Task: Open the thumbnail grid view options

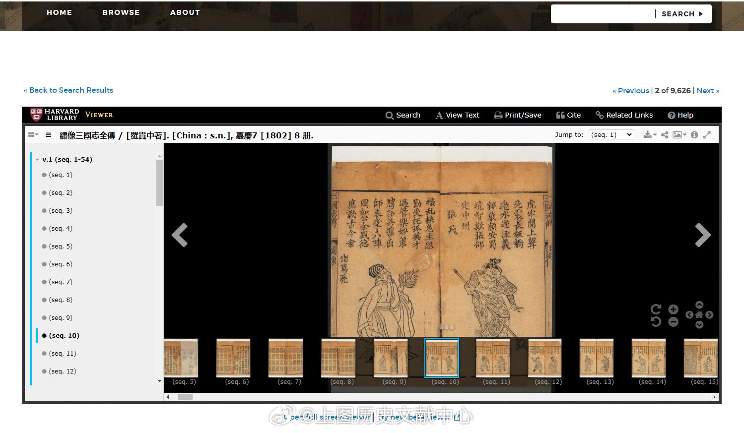Action: [33, 134]
